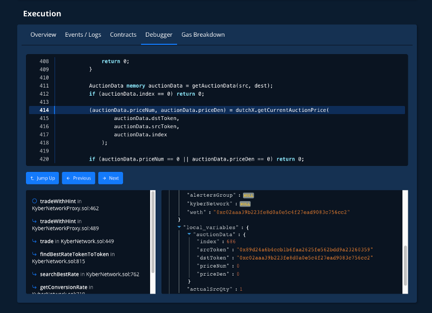
Task: Click the arrow icon next to getConversionRate
Action: click(x=35, y=287)
